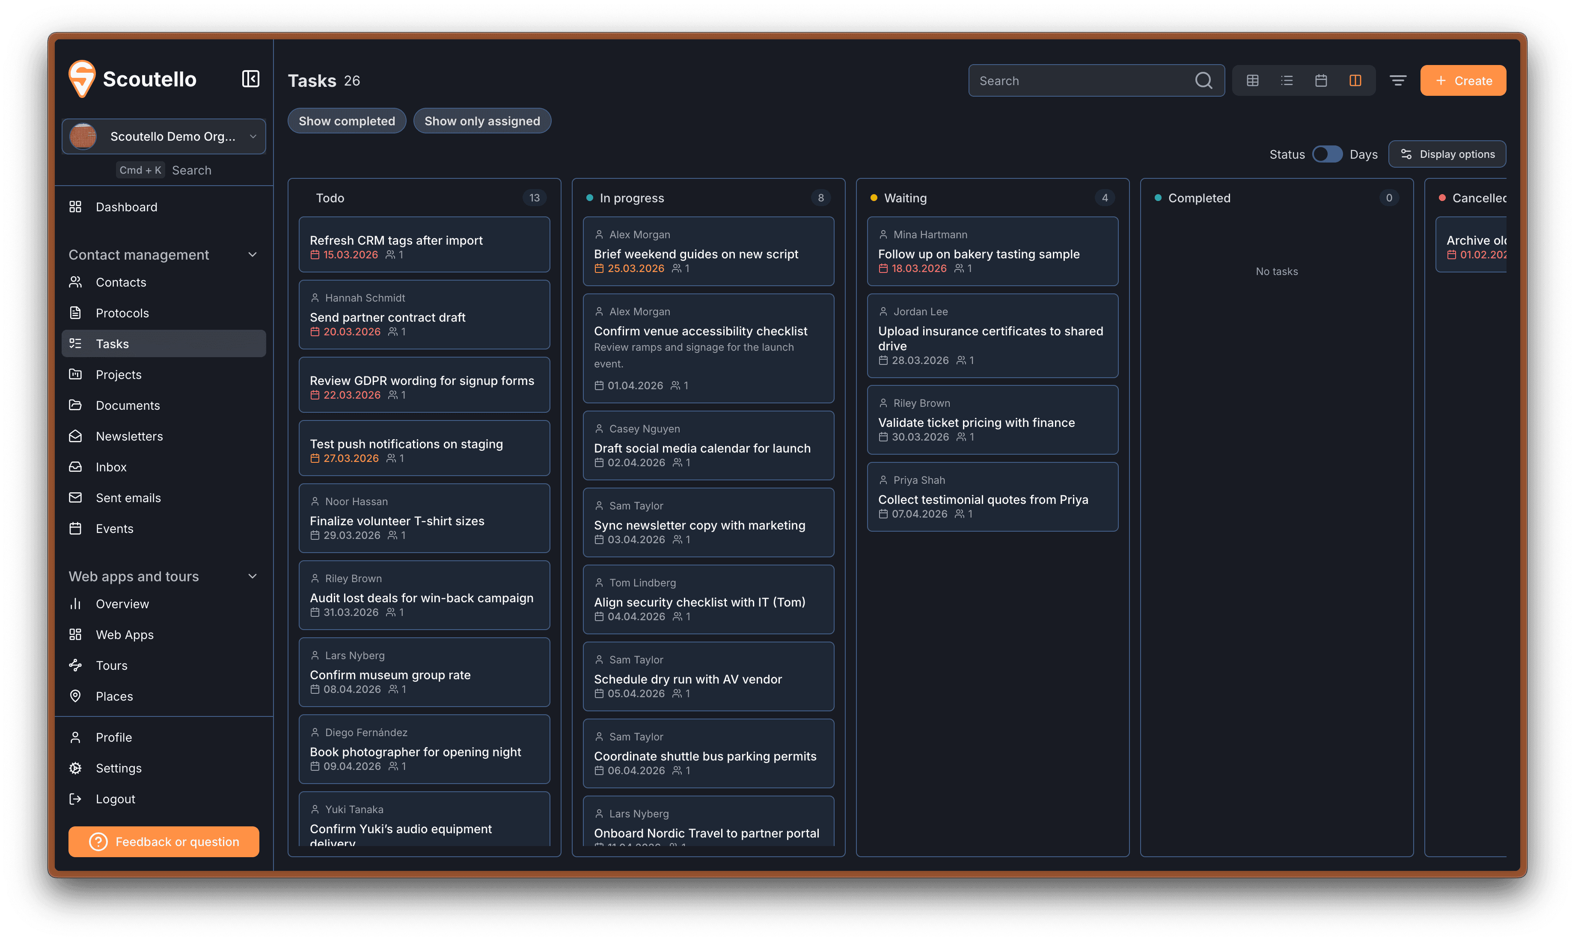Viewport: 1575px width, 941px height.
Task: Click the Waiting column header
Action: pyautogui.click(x=993, y=198)
